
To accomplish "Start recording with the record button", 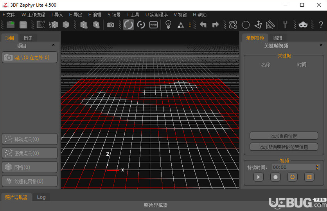I will click(x=275, y=177).
